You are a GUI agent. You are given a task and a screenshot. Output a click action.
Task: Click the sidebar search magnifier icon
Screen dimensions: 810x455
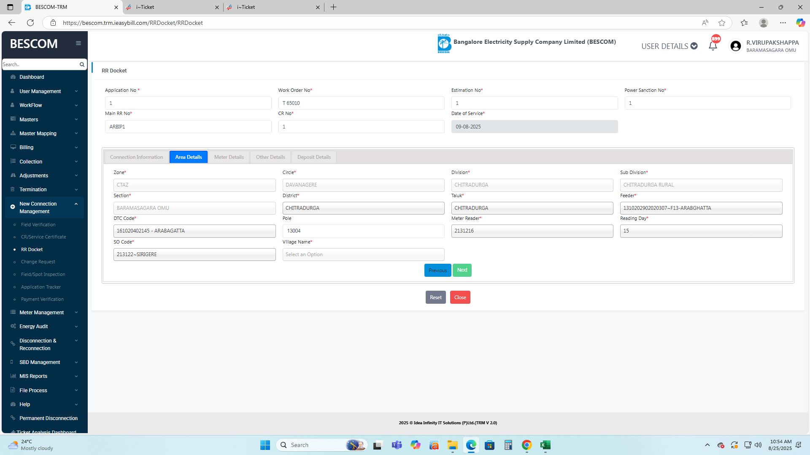(82, 64)
